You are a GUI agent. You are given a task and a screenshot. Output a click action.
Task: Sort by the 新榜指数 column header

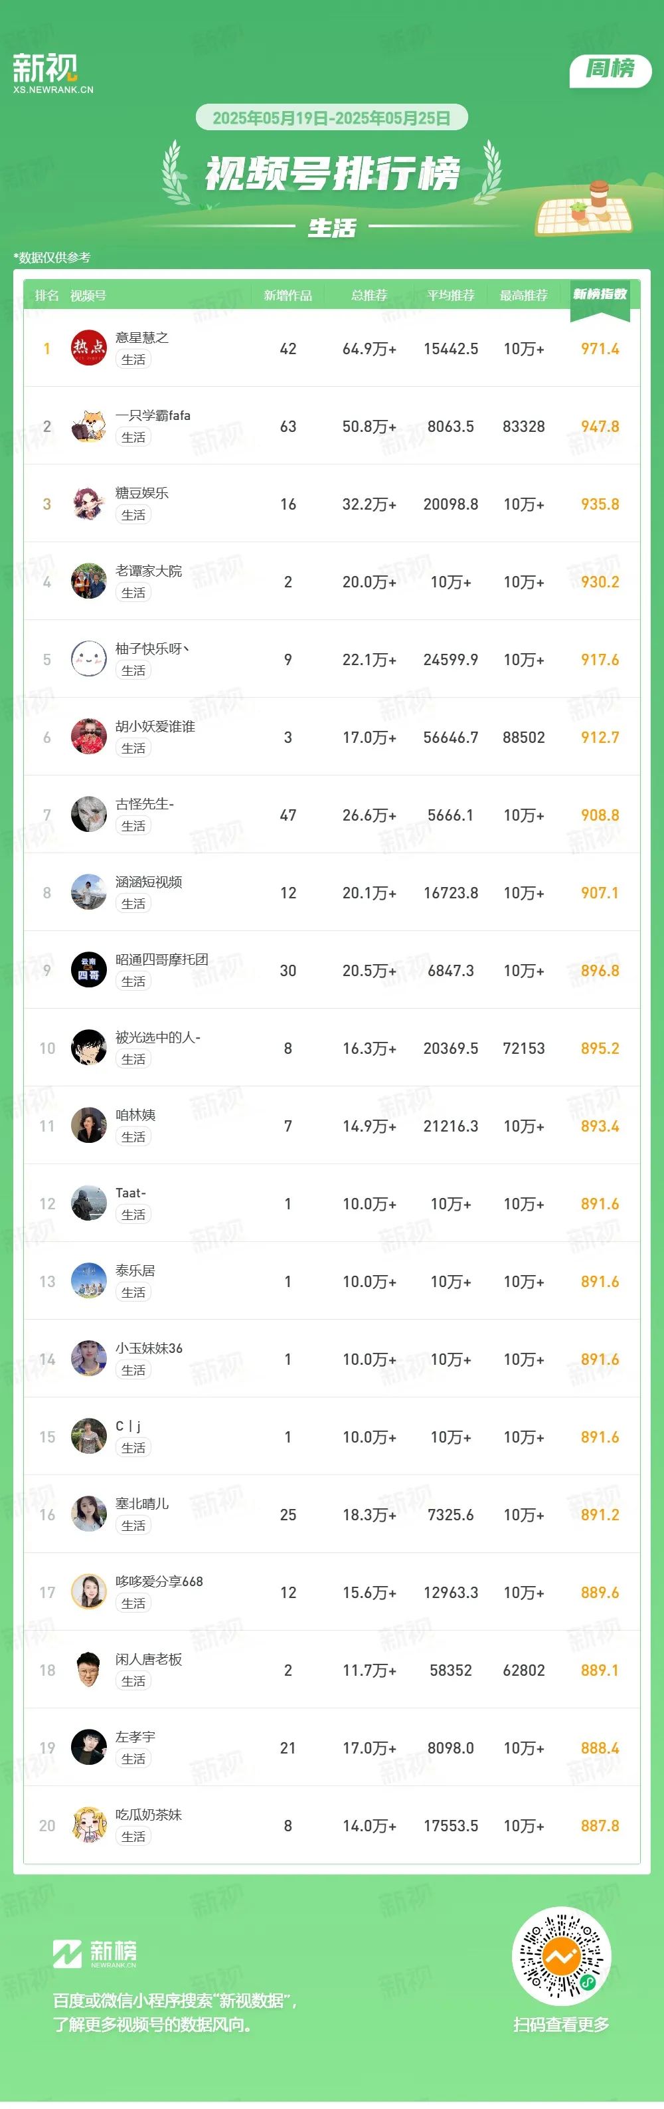(x=600, y=295)
